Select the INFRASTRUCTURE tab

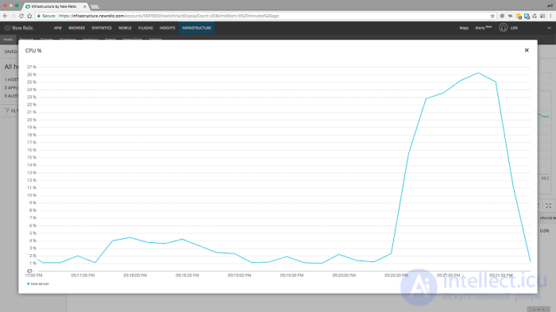pyautogui.click(x=196, y=28)
